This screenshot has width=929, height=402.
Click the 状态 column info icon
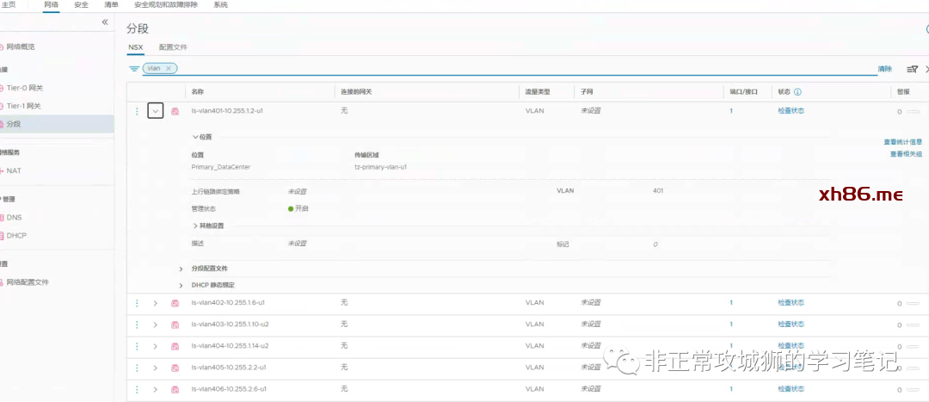(797, 91)
